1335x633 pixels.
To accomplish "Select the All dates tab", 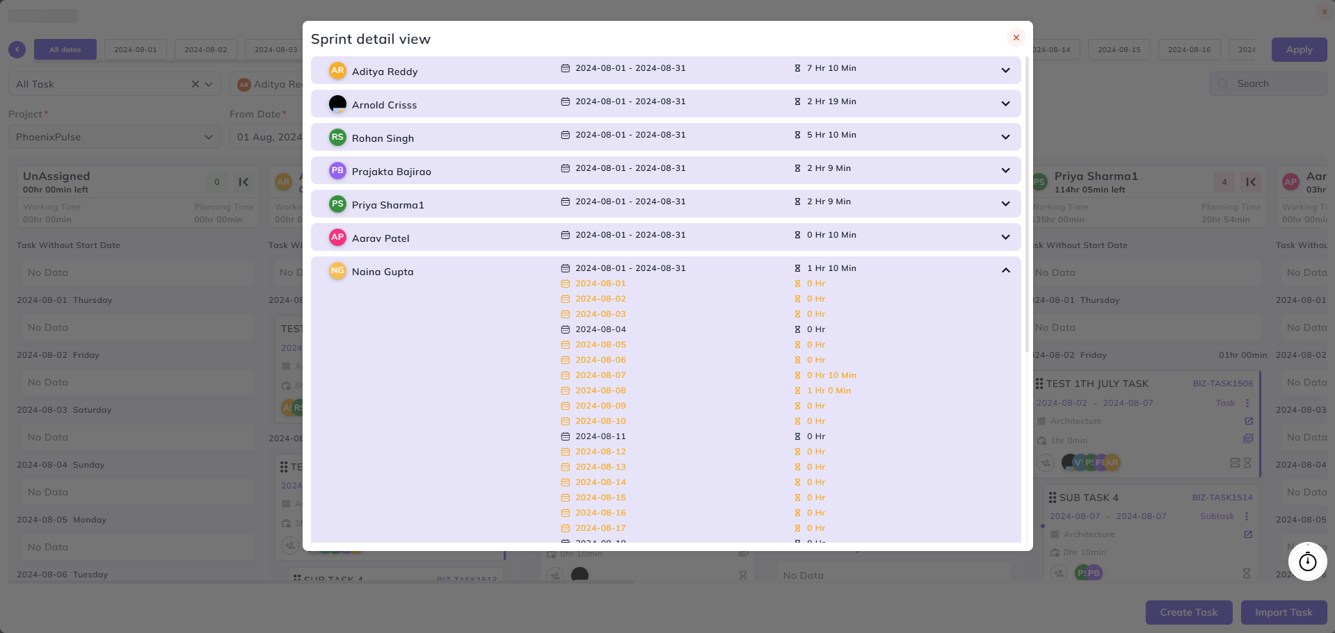I will (x=65, y=49).
